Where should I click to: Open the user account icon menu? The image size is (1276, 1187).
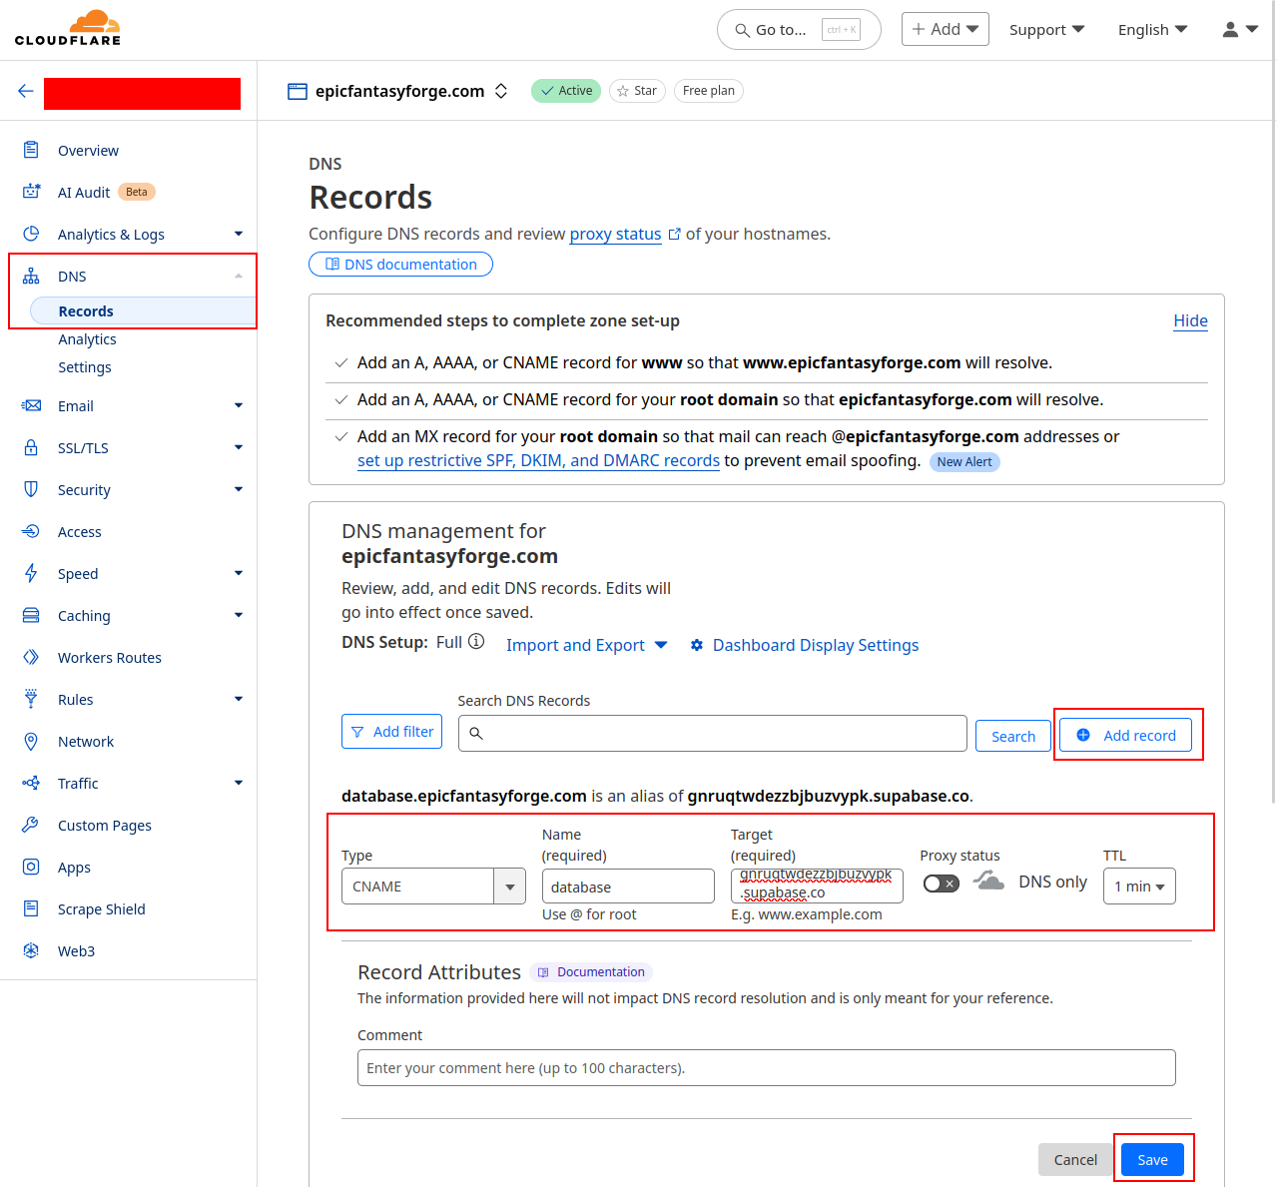pyautogui.click(x=1240, y=30)
